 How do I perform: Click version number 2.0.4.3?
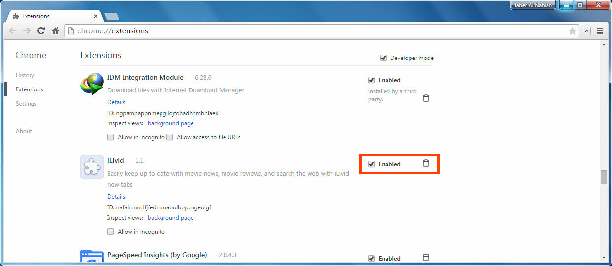point(227,255)
